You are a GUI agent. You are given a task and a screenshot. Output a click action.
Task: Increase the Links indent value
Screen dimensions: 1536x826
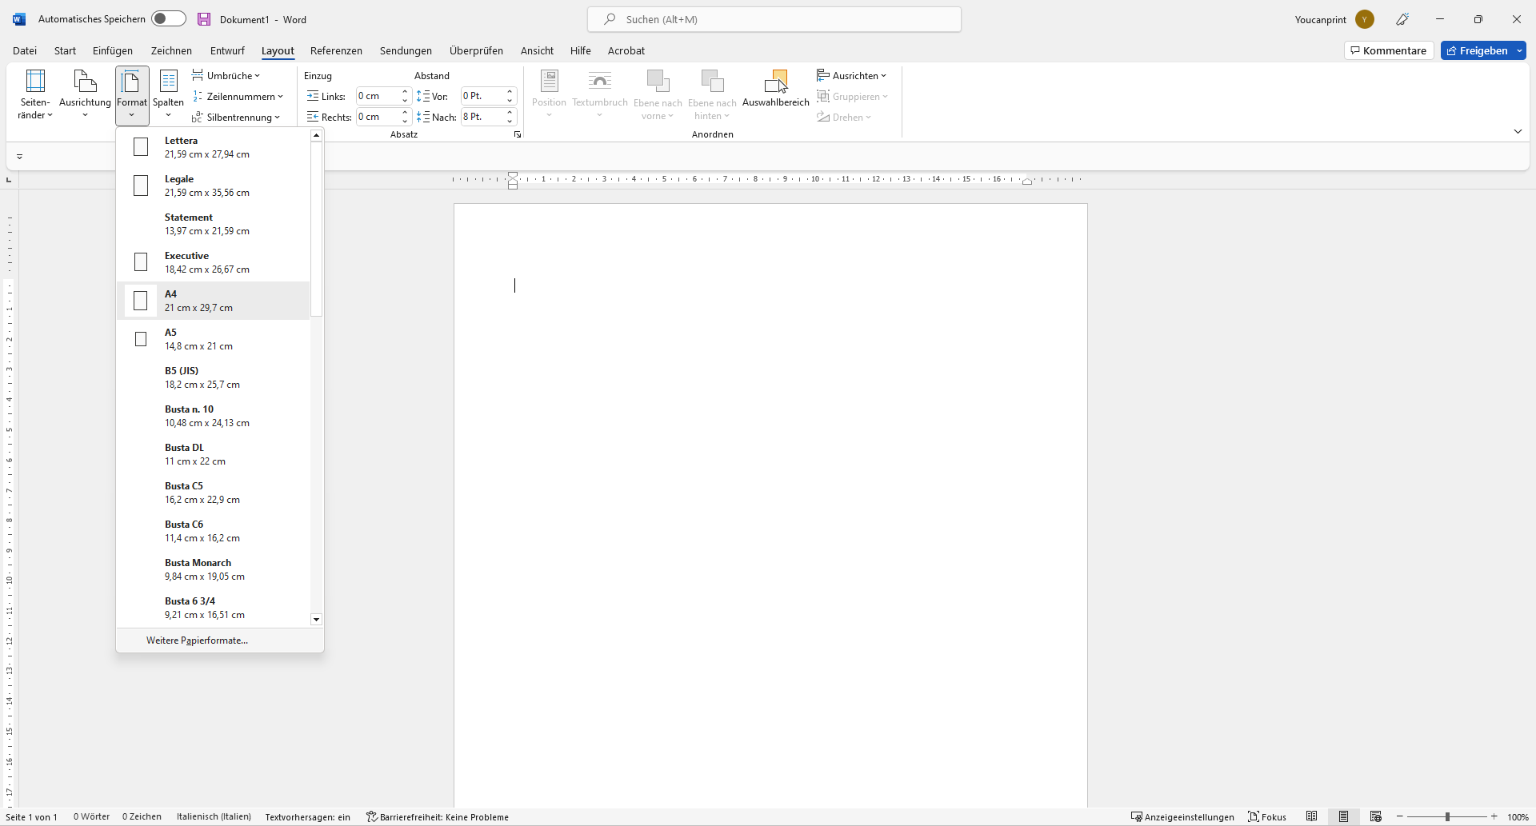click(405, 92)
